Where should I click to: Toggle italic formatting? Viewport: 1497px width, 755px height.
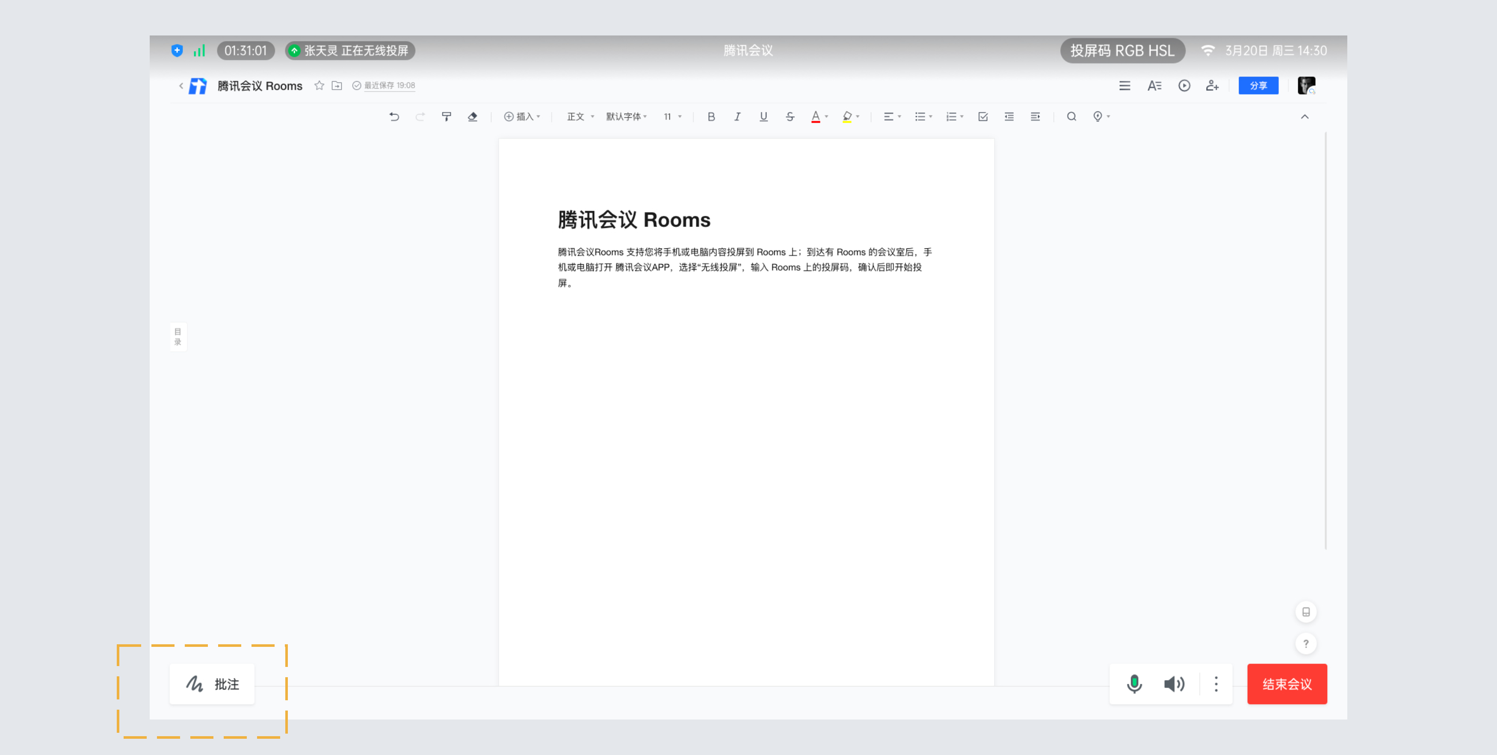point(737,117)
